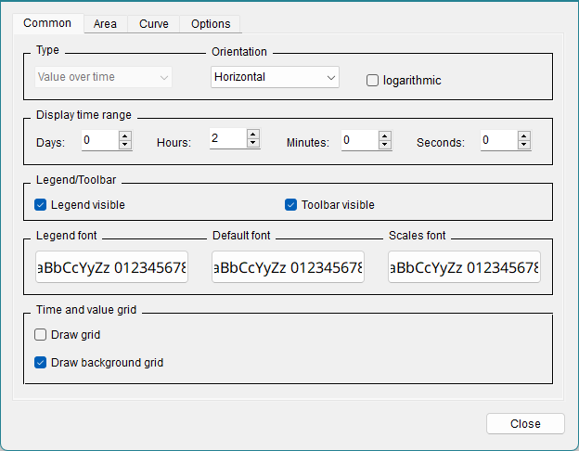Increase the Days spinner value
Image resolution: width=579 pixels, height=451 pixels.
[x=125, y=135]
